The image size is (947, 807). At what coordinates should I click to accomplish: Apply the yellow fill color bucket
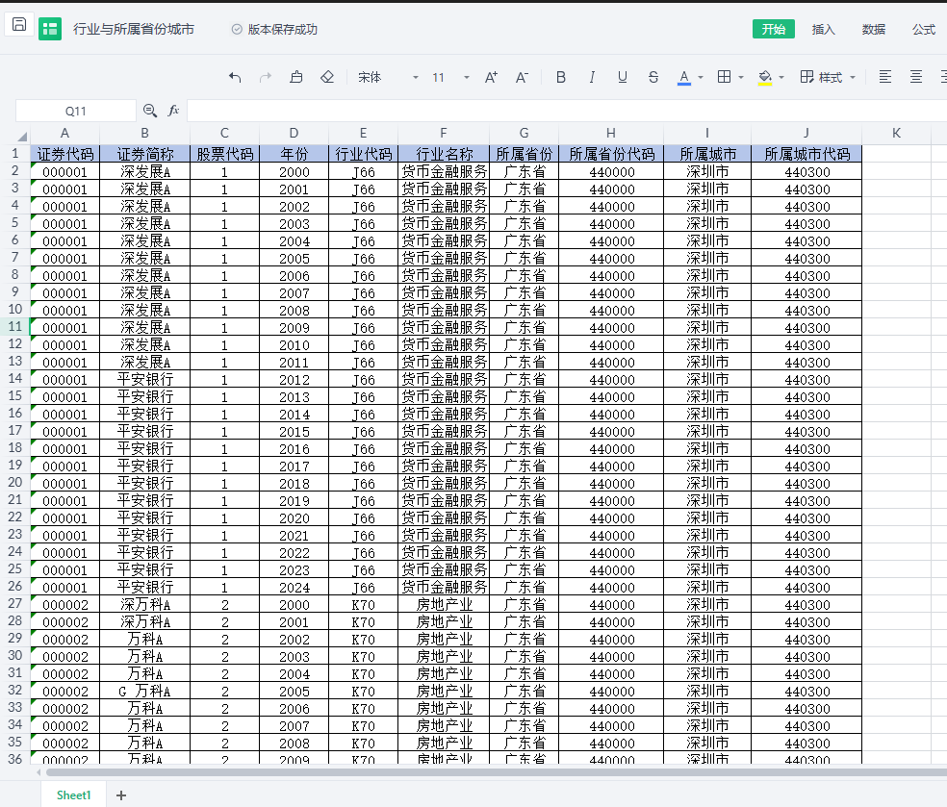click(765, 77)
